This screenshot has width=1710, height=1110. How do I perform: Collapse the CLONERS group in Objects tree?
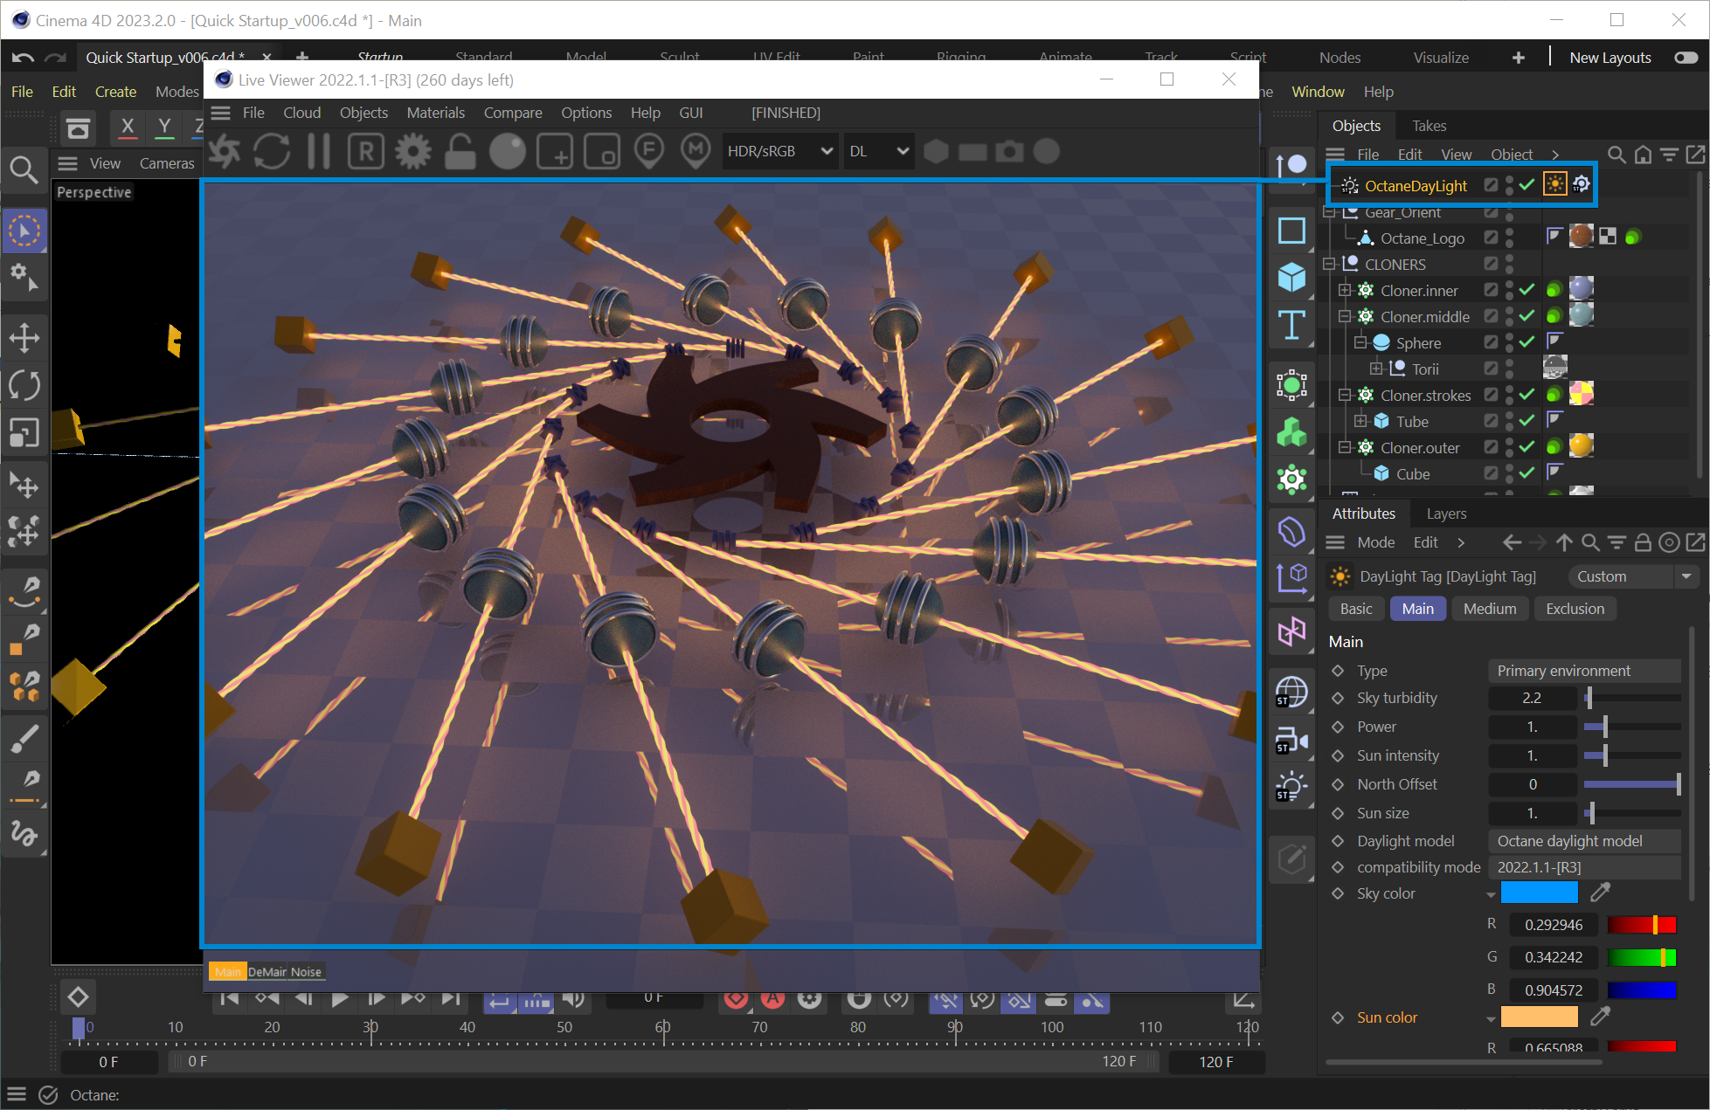pos(1329,264)
